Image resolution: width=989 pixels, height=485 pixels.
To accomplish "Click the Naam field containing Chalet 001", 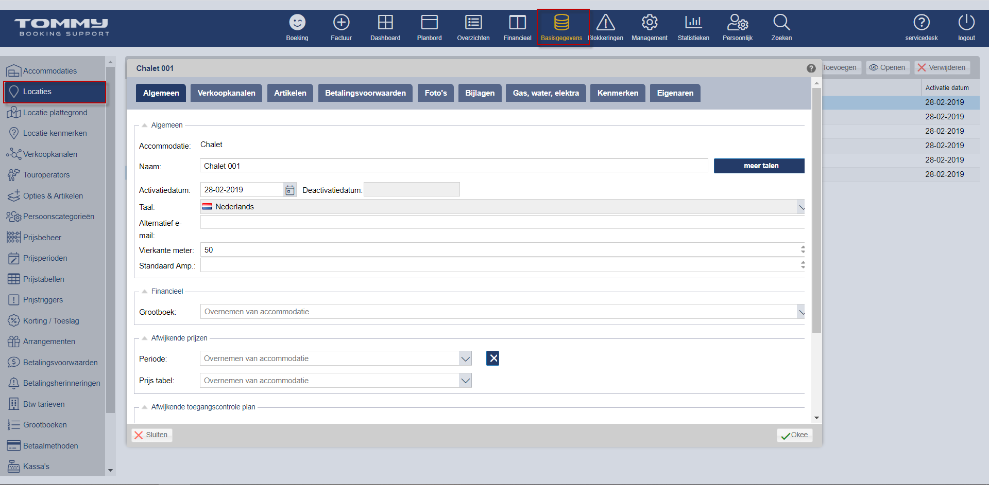I will (454, 166).
